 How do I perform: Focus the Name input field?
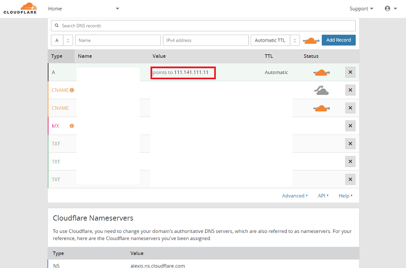point(118,40)
